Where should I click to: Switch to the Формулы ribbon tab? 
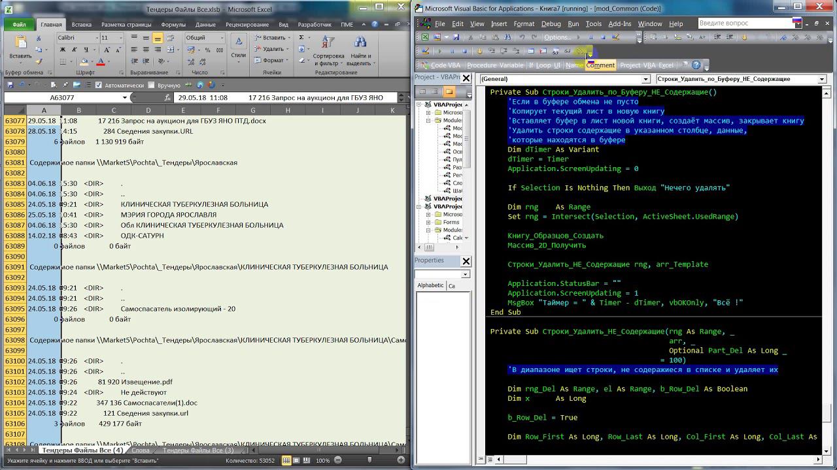[173, 25]
